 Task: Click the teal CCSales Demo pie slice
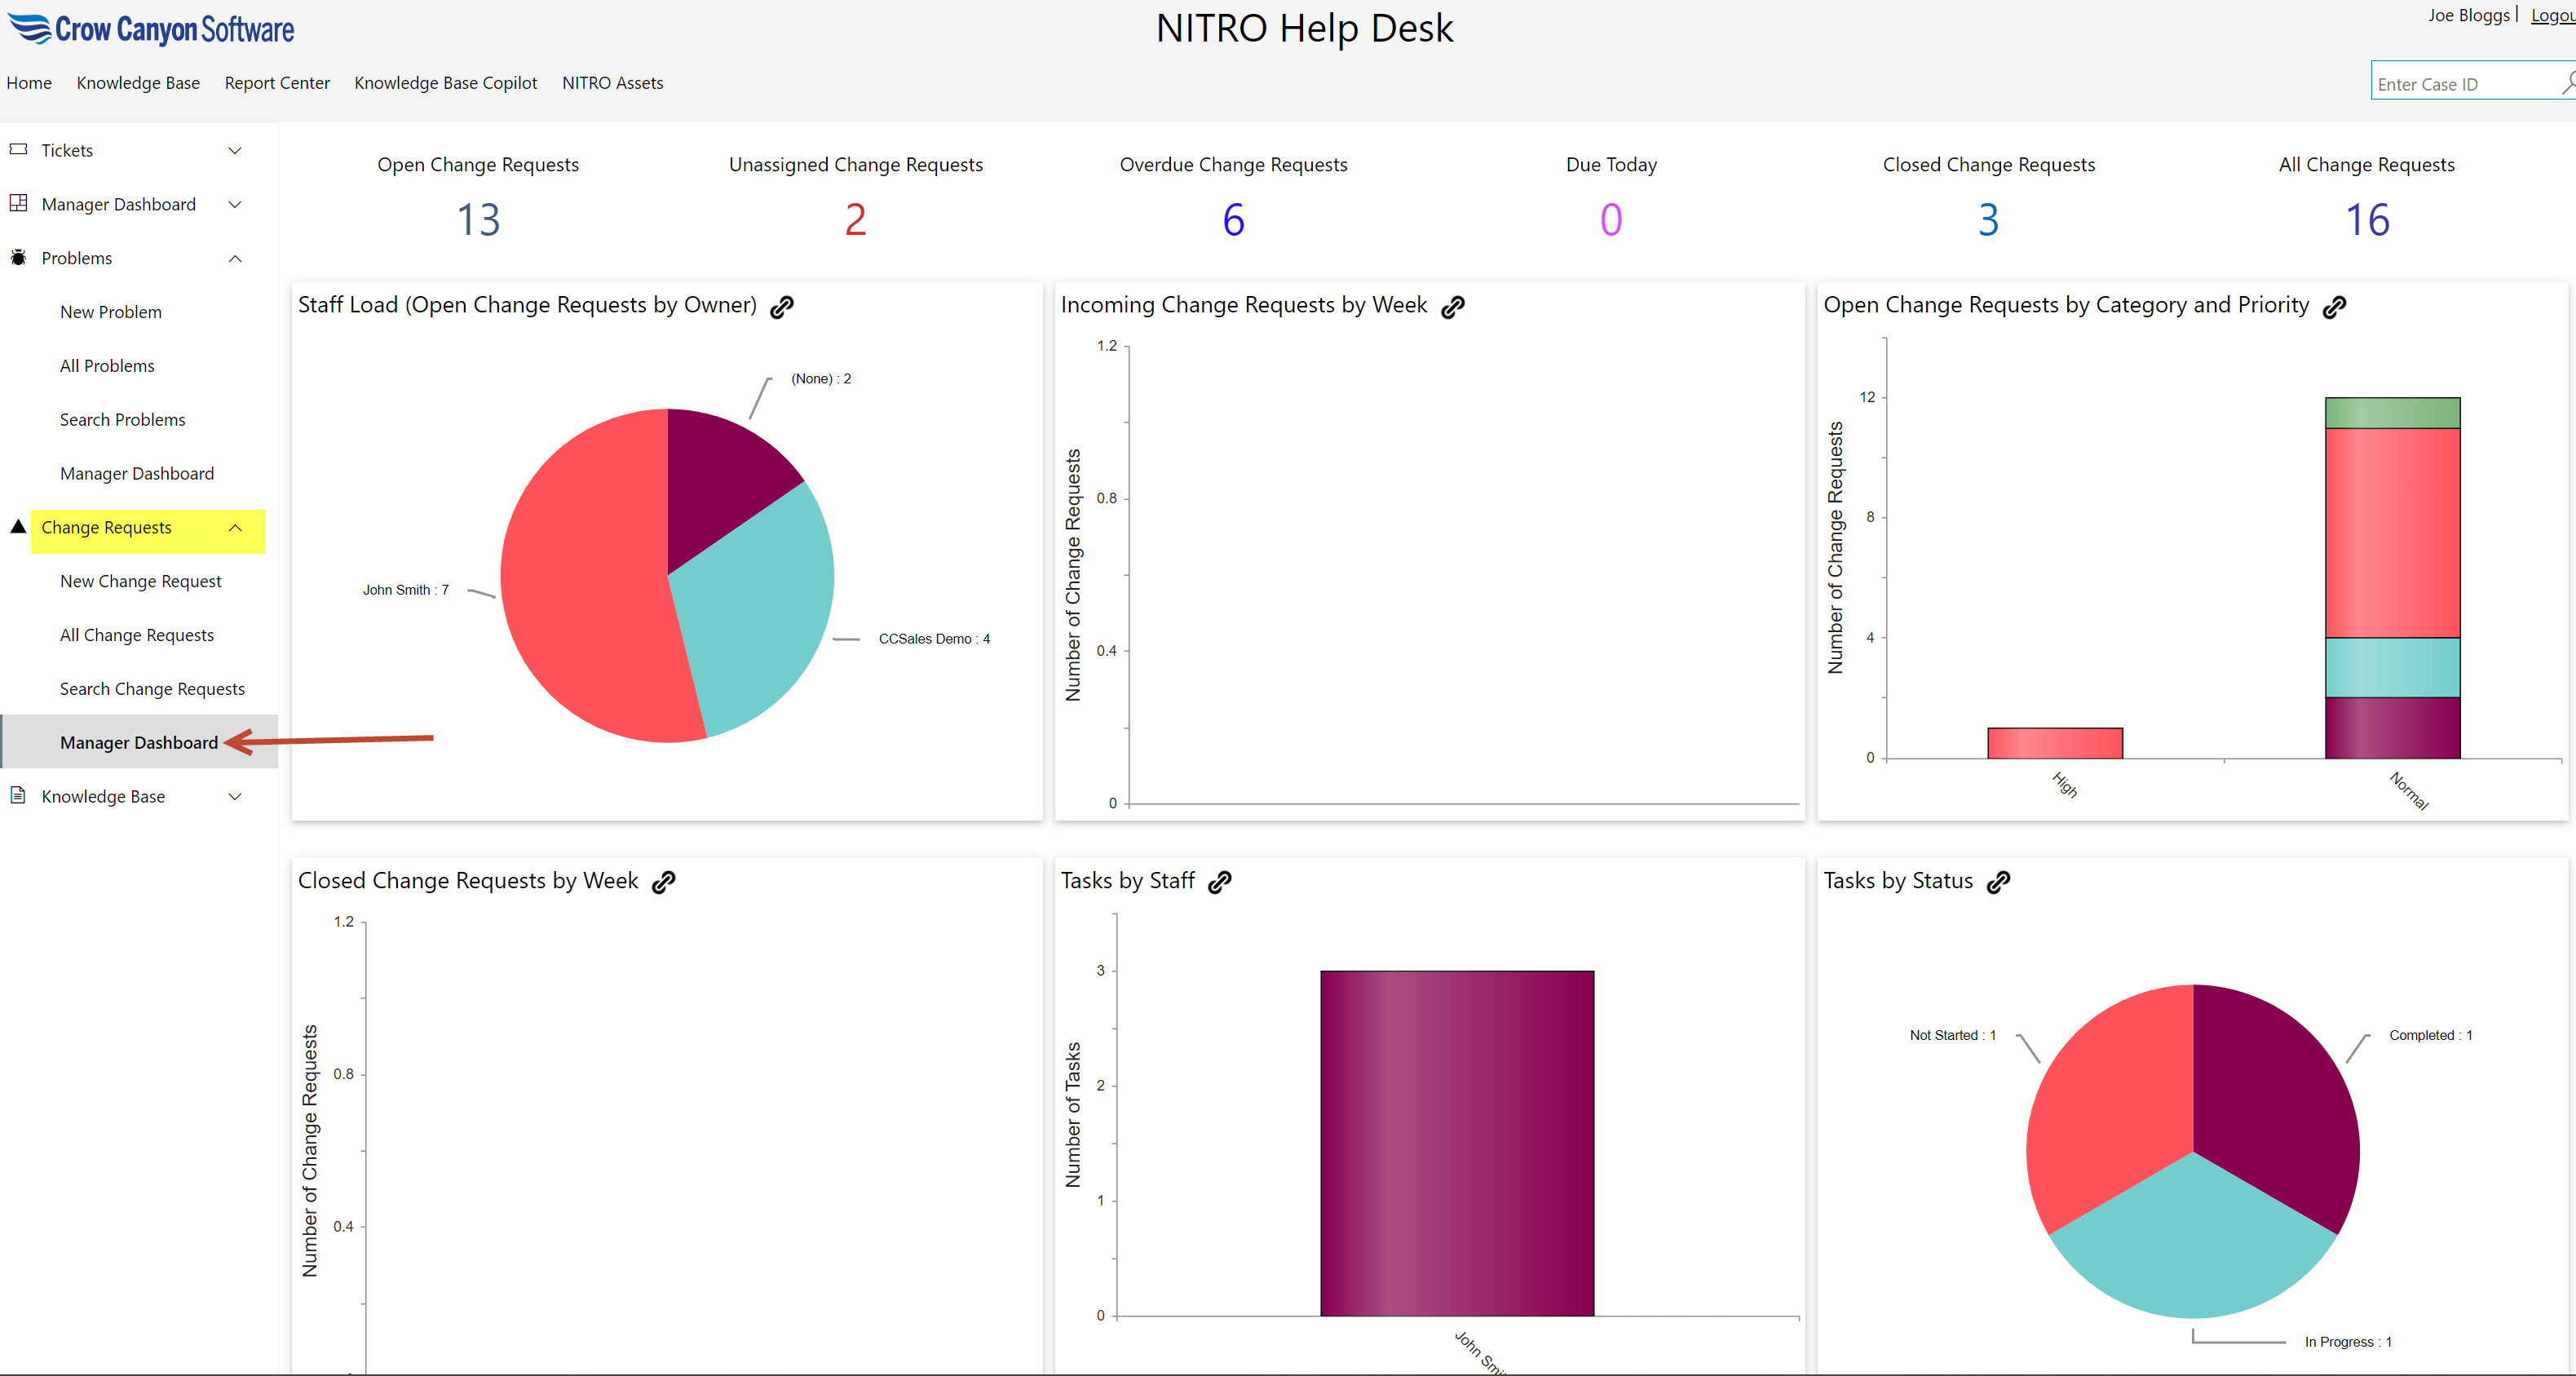click(x=760, y=610)
